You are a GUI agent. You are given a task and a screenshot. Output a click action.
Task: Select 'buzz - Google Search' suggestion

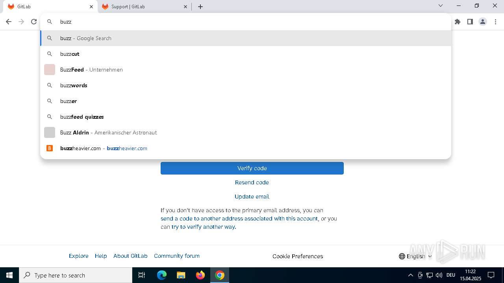(246, 38)
